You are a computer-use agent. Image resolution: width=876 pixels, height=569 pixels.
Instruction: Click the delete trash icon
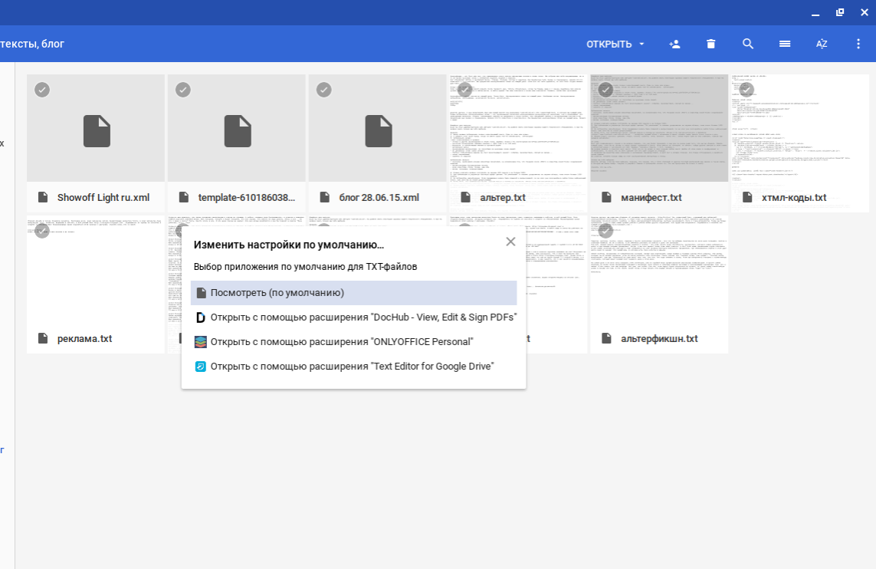coord(710,44)
